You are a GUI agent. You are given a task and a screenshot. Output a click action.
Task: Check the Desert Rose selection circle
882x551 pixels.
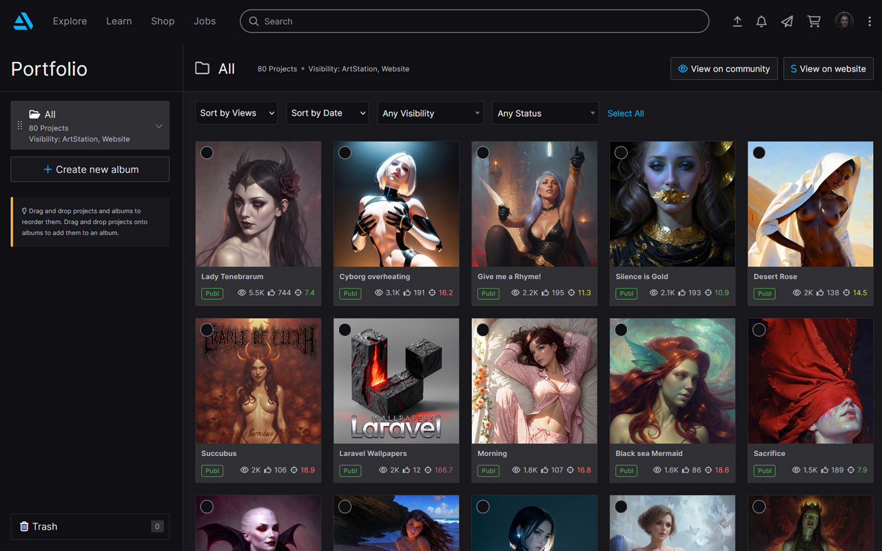point(759,152)
